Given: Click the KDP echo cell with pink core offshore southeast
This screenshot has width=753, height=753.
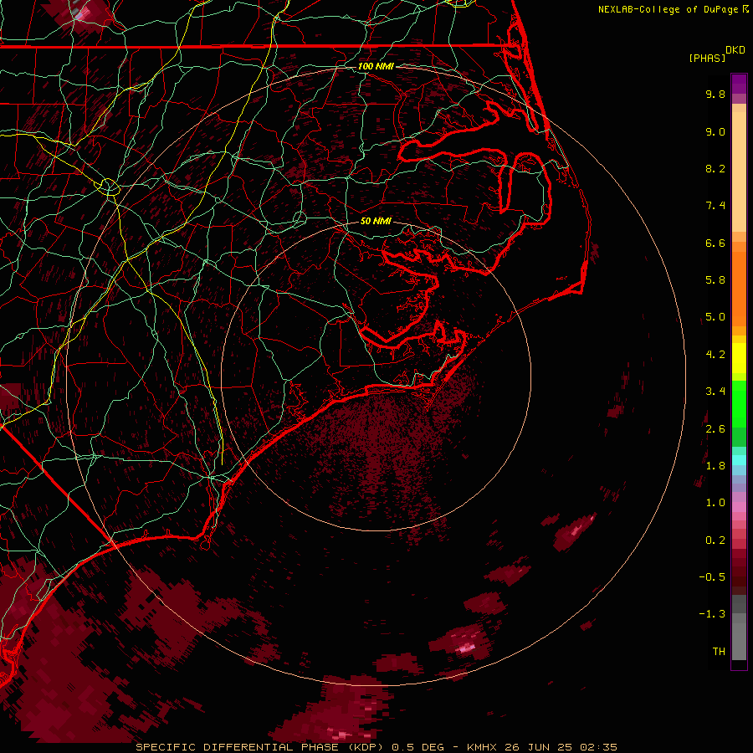Looking at the screenshot, I should 574,531.
